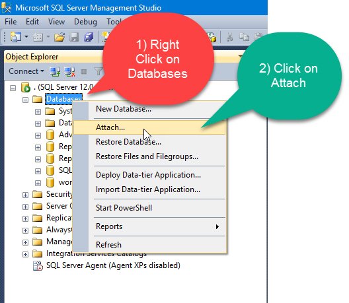Choose Refresh from context menu
This screenshot has height=303, width=349.
(x=149, y=245)
